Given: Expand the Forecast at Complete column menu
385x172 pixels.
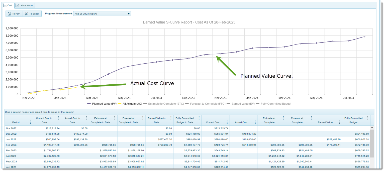Looking at the screenshot, I should (x=311, y=118).
